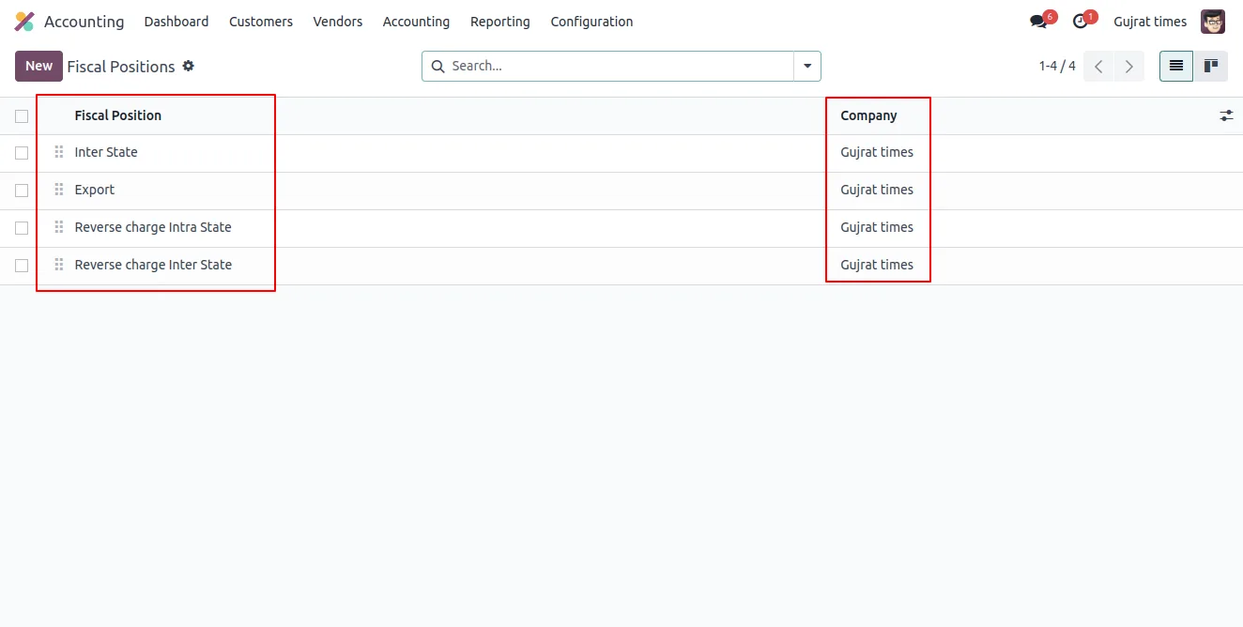This screenshot has width=1243, height=627.
Task: Open the Reporting menu
Action: pos(500,22)
